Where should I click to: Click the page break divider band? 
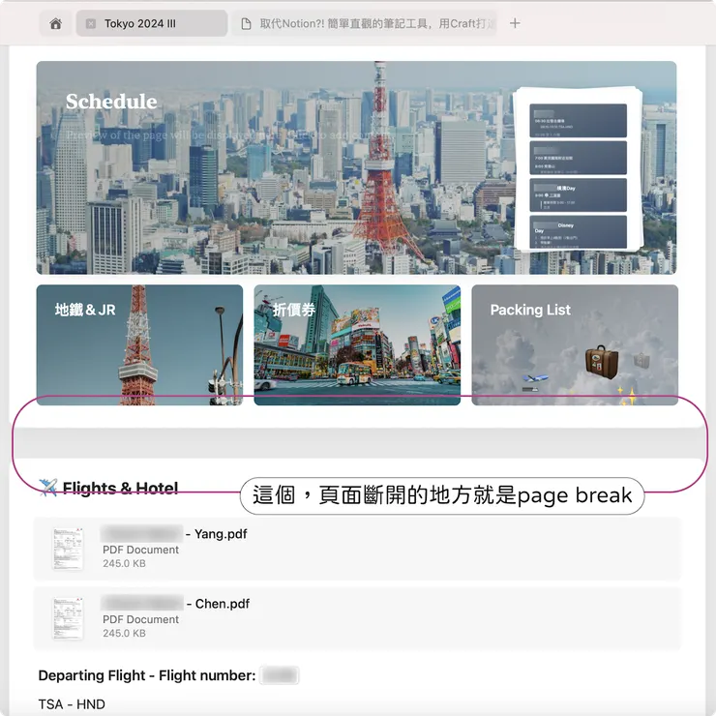click(x=358, y=443)
